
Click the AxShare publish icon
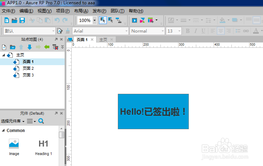pyautogui.click(x=142, y=21)
